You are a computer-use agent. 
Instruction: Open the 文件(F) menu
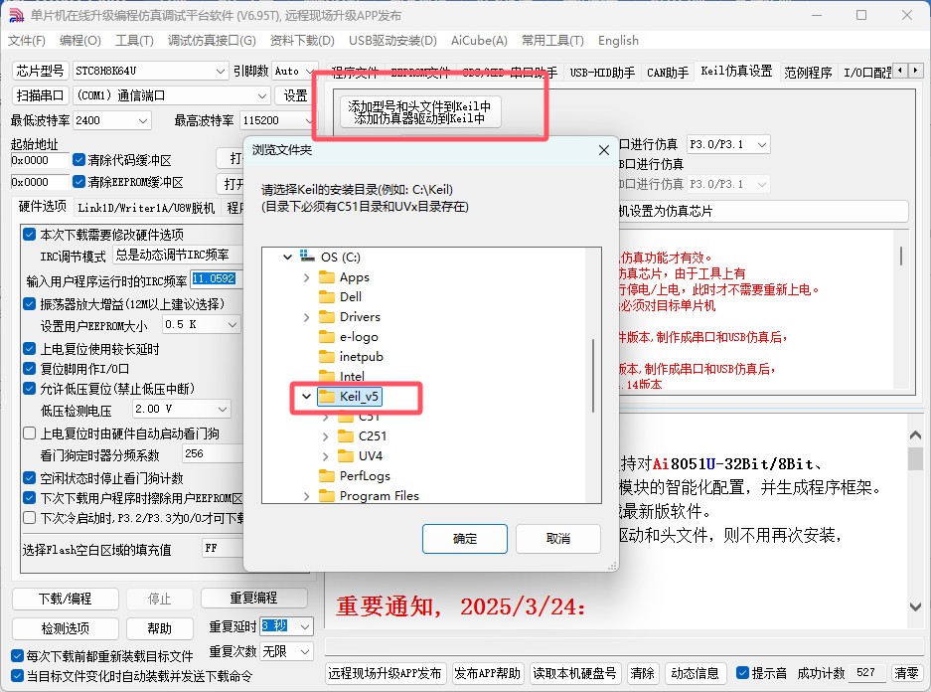click(x=27, y=41)
